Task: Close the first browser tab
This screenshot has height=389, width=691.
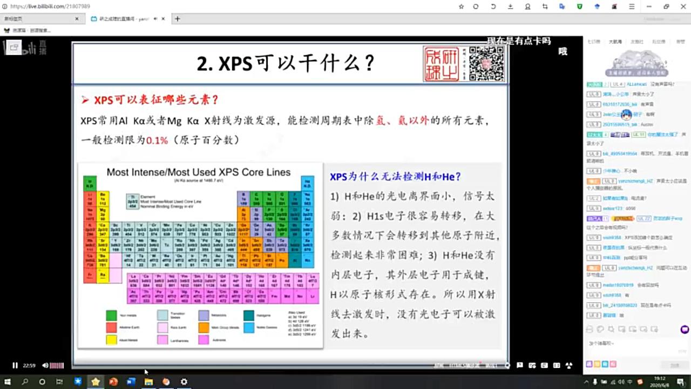Action: pos(77,18)
